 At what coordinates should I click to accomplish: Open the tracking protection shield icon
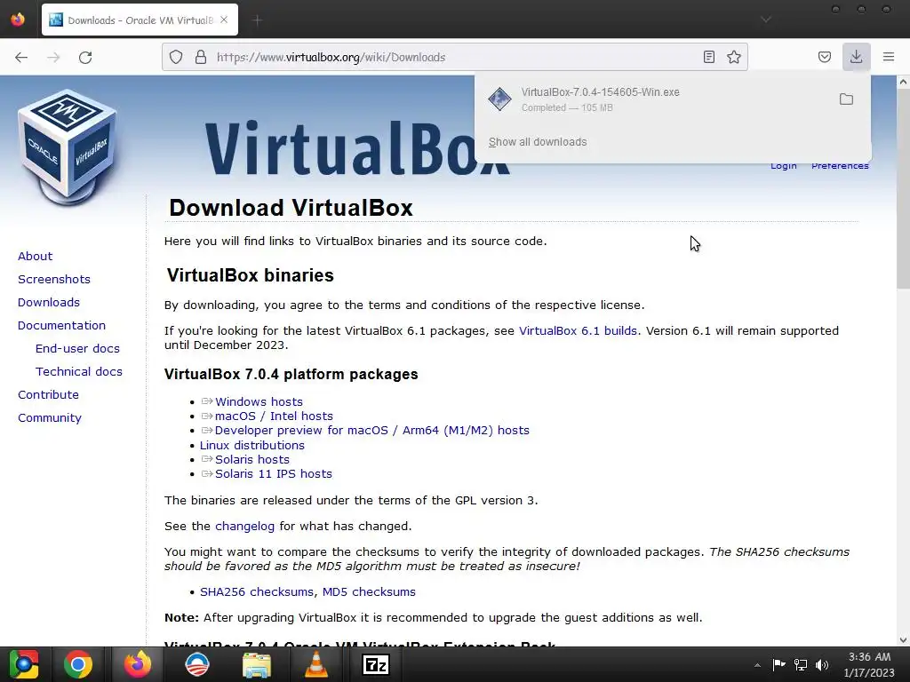point(176,57)
